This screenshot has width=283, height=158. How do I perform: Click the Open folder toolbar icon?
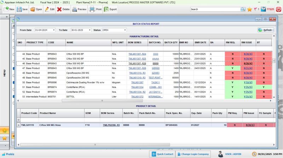tap(33, 9)
